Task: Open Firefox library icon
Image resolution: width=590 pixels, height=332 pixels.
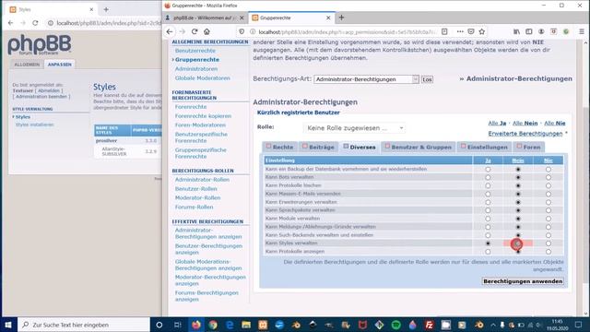Action: (x=516, y=31)
